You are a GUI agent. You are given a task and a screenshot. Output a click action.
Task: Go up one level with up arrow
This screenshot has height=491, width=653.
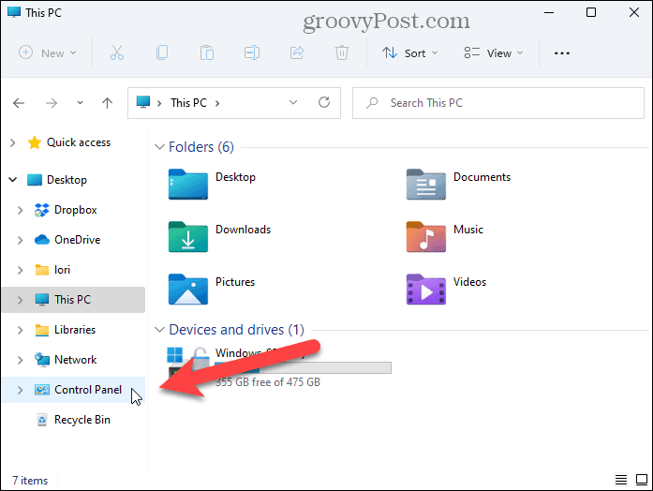tap(107, 103)
